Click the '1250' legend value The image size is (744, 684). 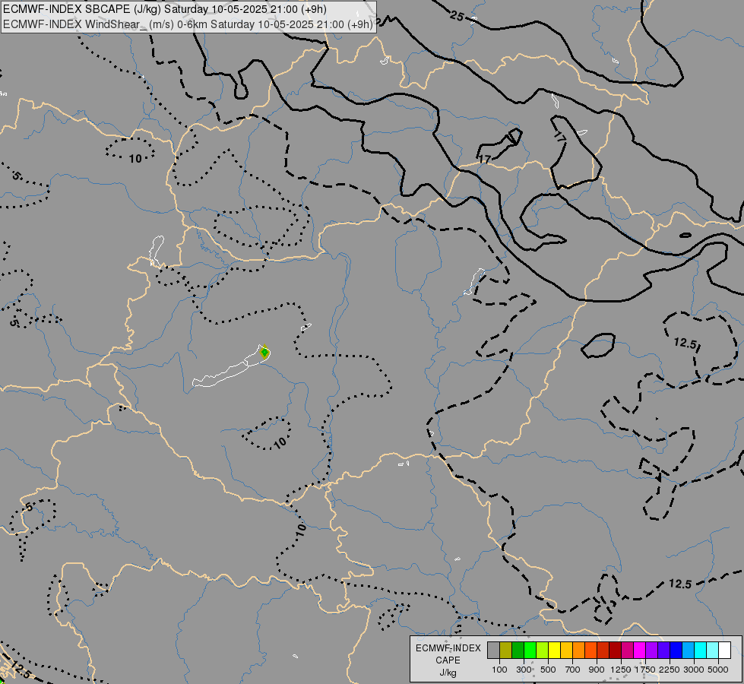(x=621, y=670)
